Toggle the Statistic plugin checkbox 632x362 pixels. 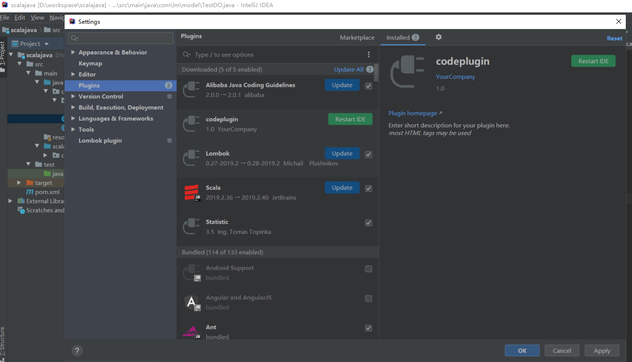[368, 223]
